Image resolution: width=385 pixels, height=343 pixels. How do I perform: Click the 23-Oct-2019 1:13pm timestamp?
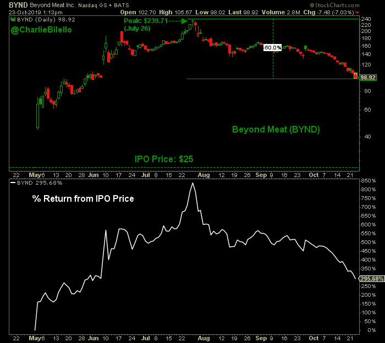click(x=36, y=12)
